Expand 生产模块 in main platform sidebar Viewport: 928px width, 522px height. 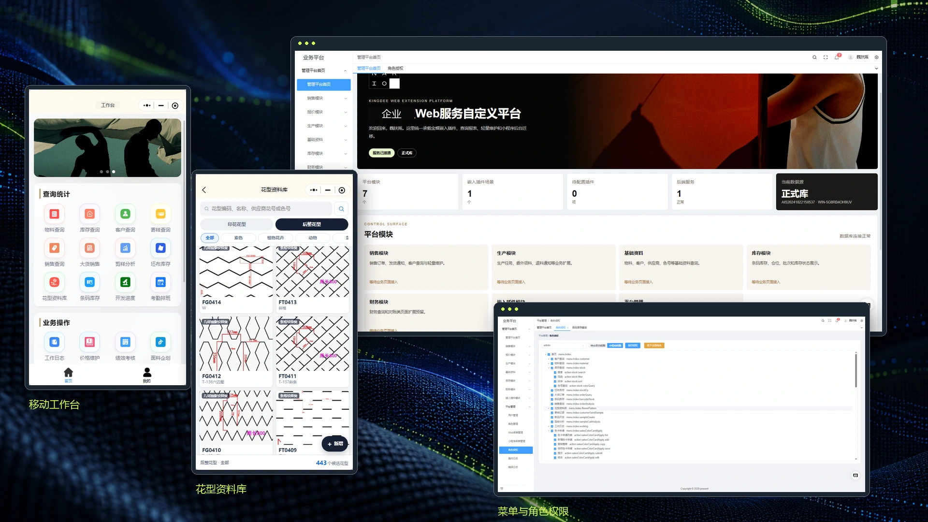tap(324, 126)
